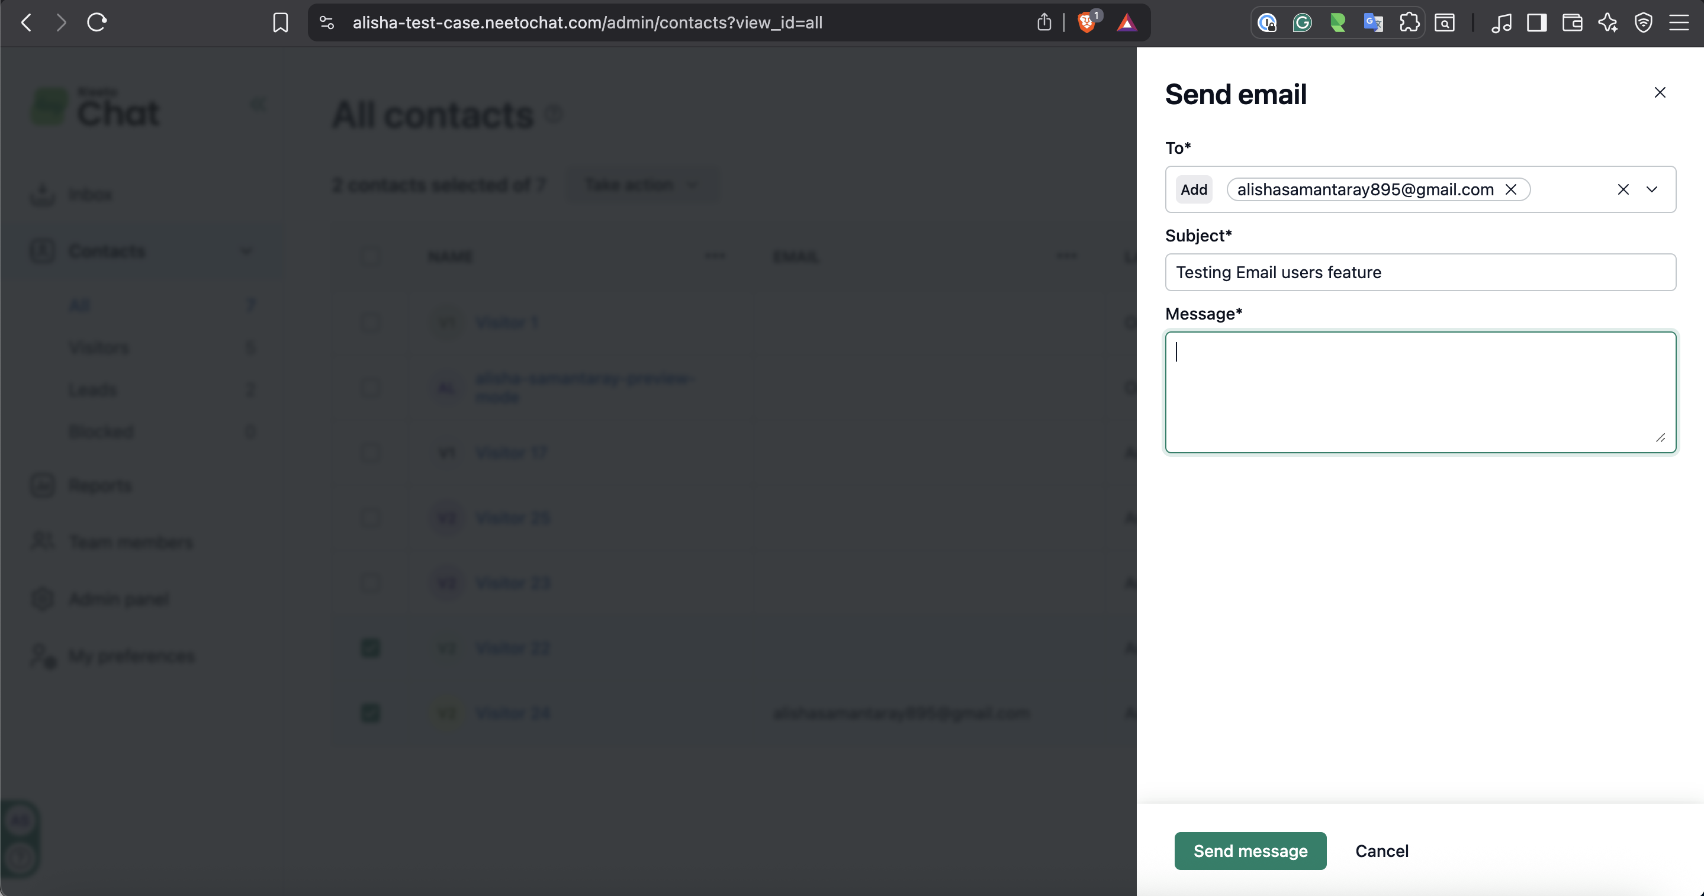Image resolution: width=1704 pixels, height=896 pixels.
Task: Click the Subject input field
Action: tap(1420, 272)
